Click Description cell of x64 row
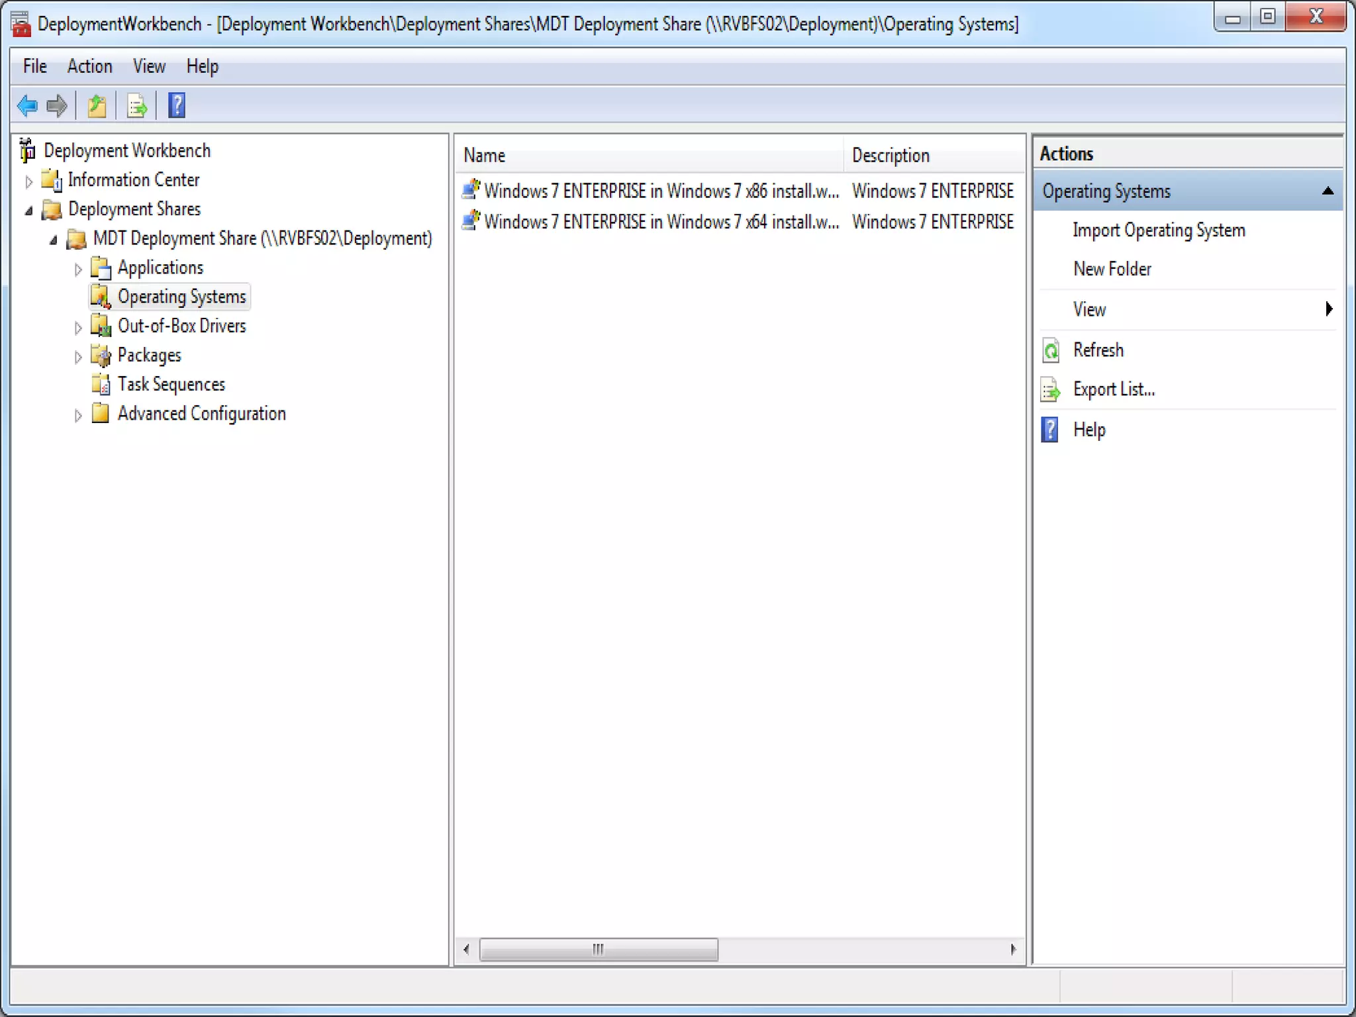1356x1017 pixels. pyautogui.click(x=933, y=221)
